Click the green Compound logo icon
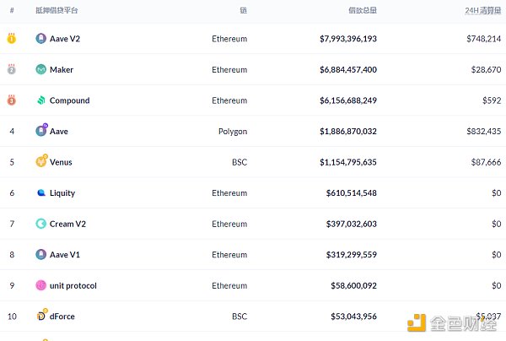 40,100
